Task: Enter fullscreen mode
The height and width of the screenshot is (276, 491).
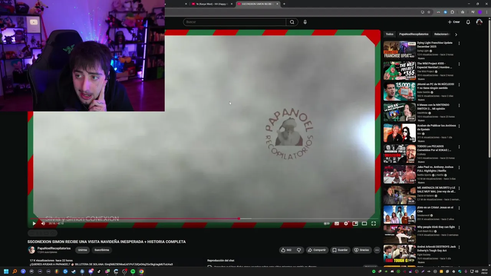Action: pyautogui.click(x=374, y=223)
